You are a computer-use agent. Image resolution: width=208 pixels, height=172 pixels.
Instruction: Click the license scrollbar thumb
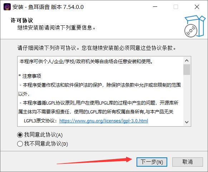[x=187, y=70]
